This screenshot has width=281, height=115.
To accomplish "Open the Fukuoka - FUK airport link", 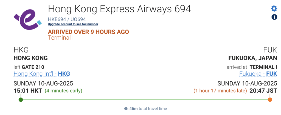I will pos(258,74).
